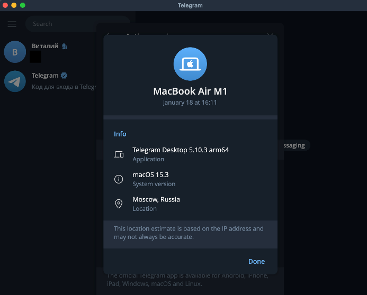Click the macOS green fullscreen button
Screen dimensions: 367x295
pyautogui.click(x=23, y=5)
